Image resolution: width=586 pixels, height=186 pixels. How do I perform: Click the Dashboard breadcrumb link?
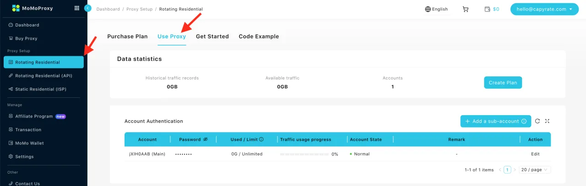(x=108, y=9)
